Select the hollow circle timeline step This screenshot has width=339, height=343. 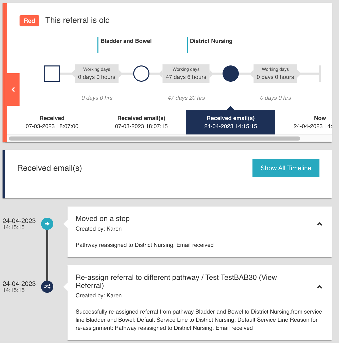[141, 74]
